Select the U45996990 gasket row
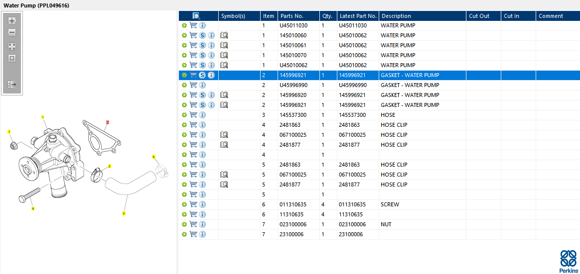Image resolution: width=580 pixels, height=274 pixels. [379, 86]
